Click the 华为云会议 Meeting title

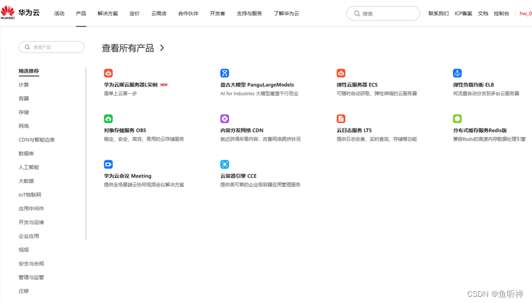[x=128, y=176]
